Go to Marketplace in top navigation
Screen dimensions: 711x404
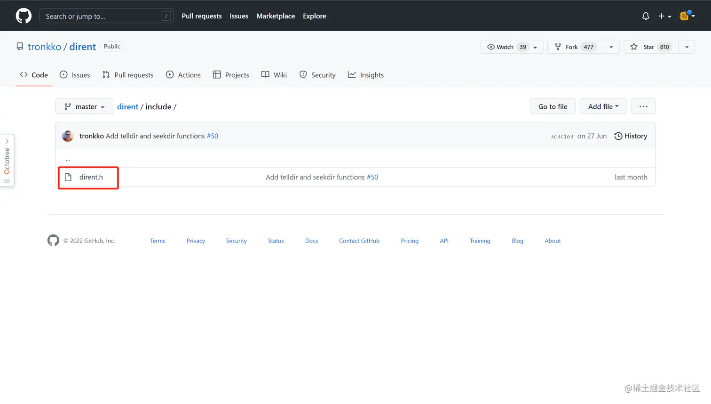tap(276, 16)
